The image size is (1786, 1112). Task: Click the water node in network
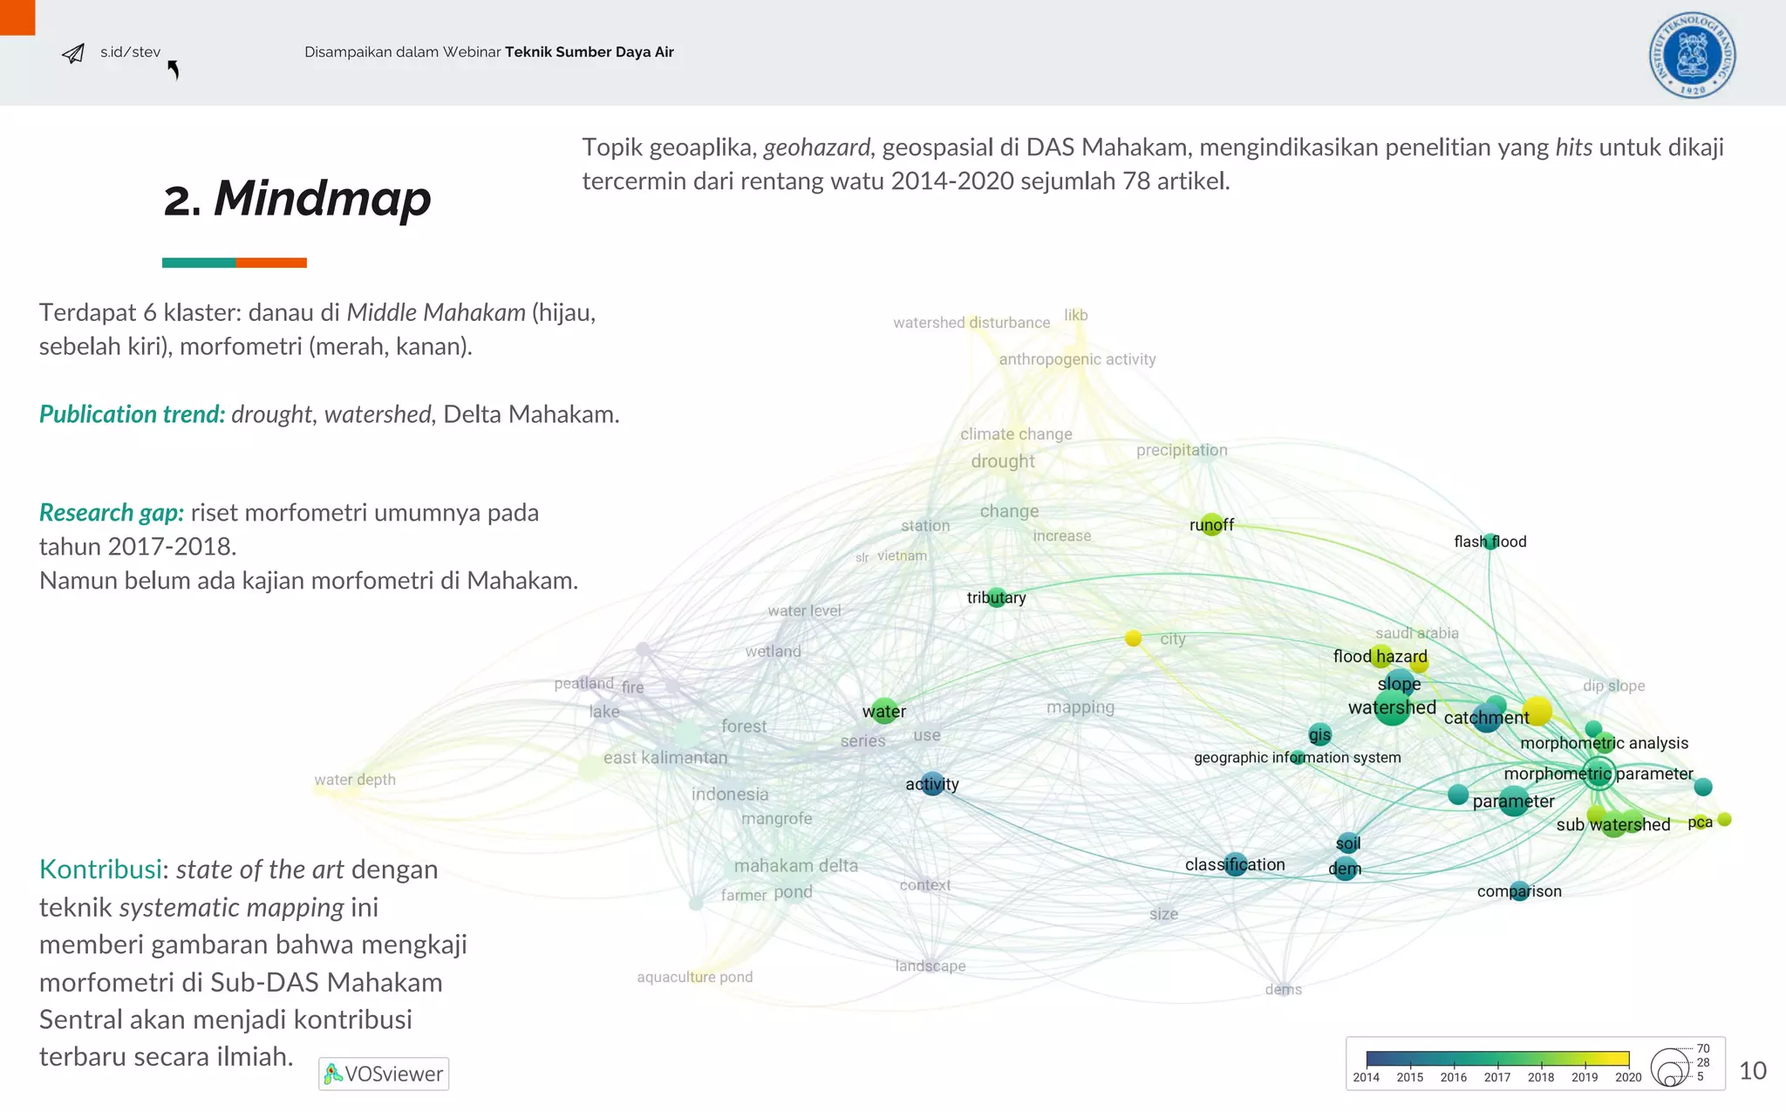pyautogui.click(x=884, y=711)
